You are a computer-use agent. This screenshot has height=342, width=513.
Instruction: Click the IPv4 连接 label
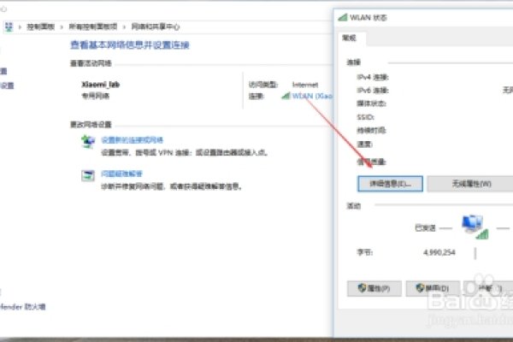coord(373,77)
